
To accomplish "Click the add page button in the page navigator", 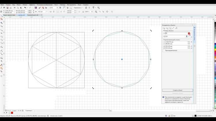I will (22, 111).
